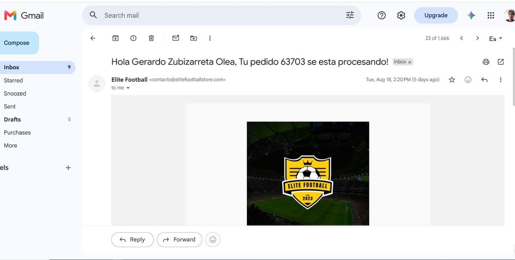
Task: Click the email subject line text
Action: pos(250,62)
